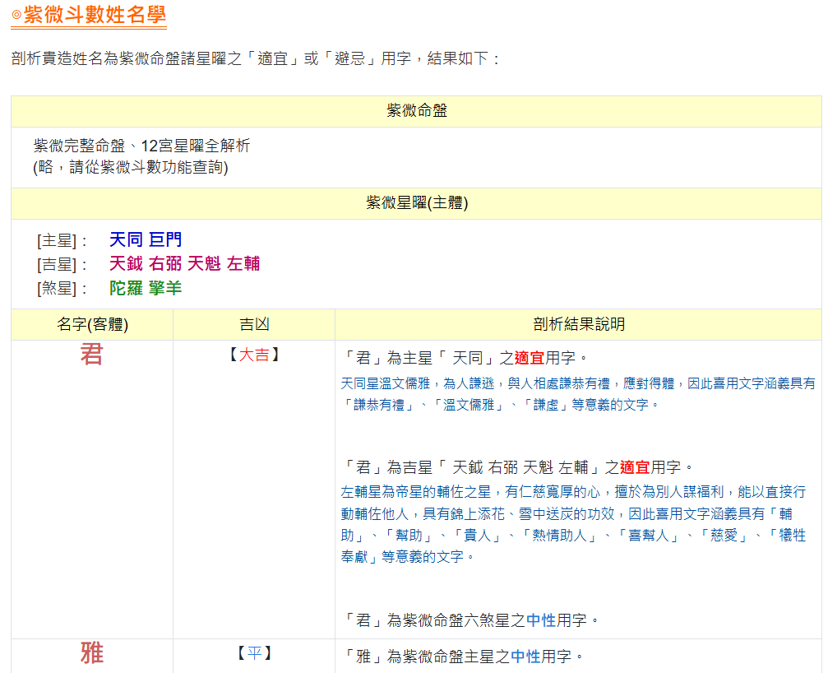Click the 吉凶 column header
828x673 pixels.
(x=254, y=324)
